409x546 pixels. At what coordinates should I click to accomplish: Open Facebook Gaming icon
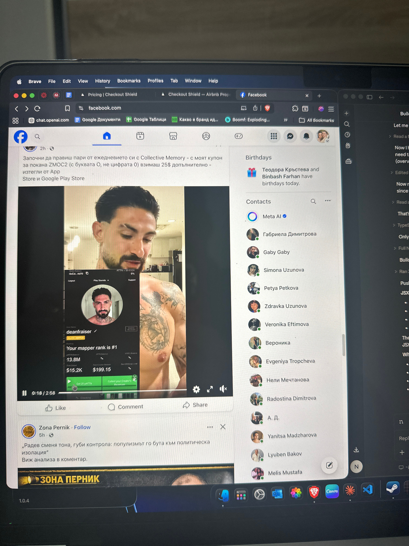pos(239,136)
